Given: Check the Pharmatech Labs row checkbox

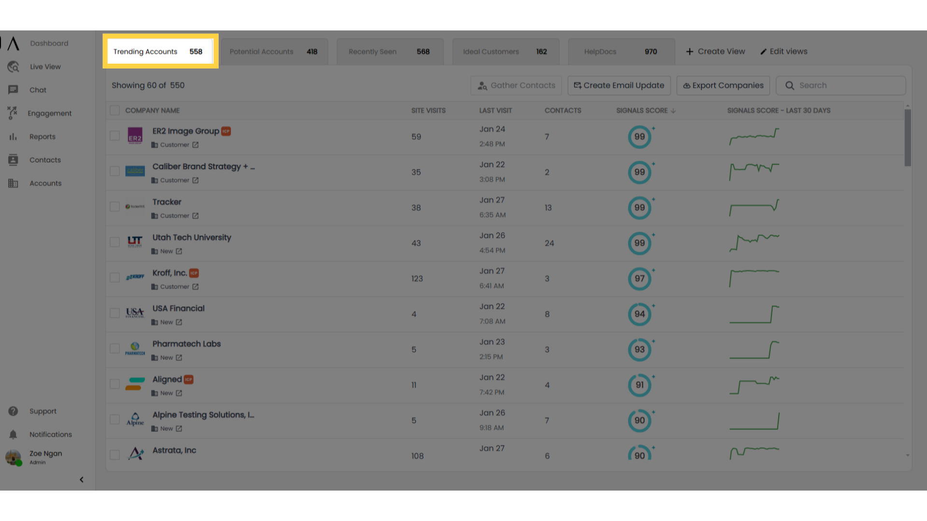Looking at the screenshot, I should coord(114,348).
